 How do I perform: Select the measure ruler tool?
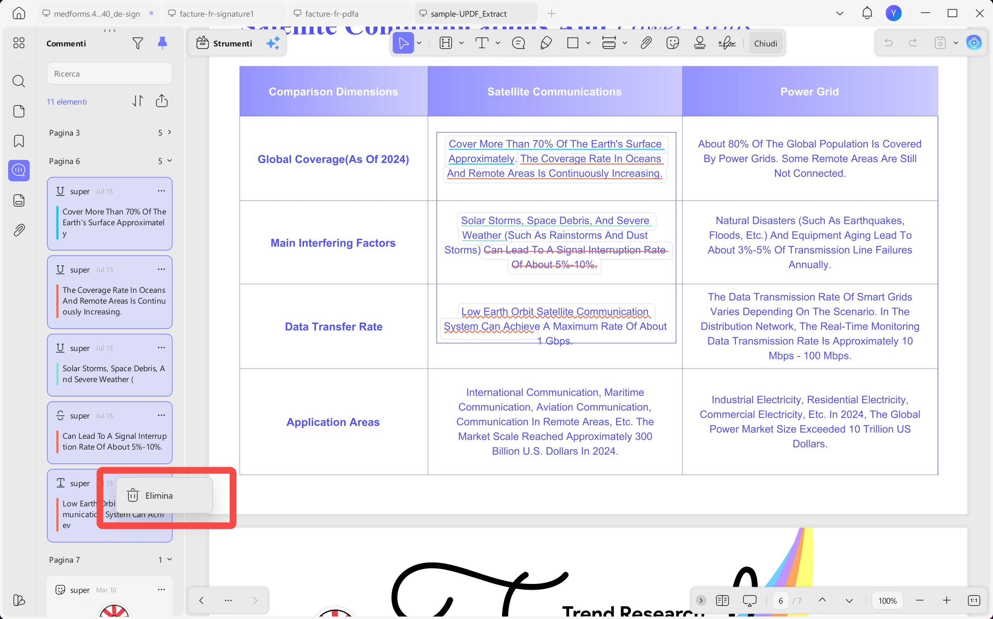click(609, 43)
